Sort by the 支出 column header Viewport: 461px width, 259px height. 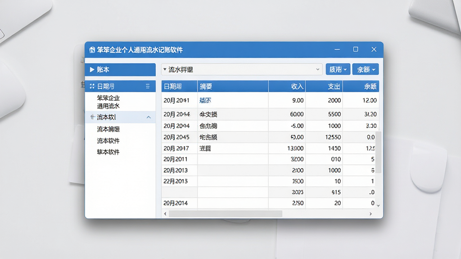click(324, 86)
